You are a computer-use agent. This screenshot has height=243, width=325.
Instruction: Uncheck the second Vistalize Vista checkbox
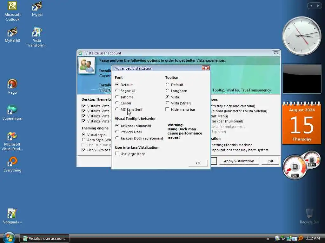pos(83,111)
